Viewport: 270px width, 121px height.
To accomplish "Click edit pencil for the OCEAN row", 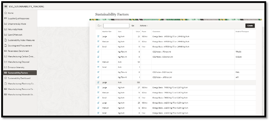I will point(98,57).
